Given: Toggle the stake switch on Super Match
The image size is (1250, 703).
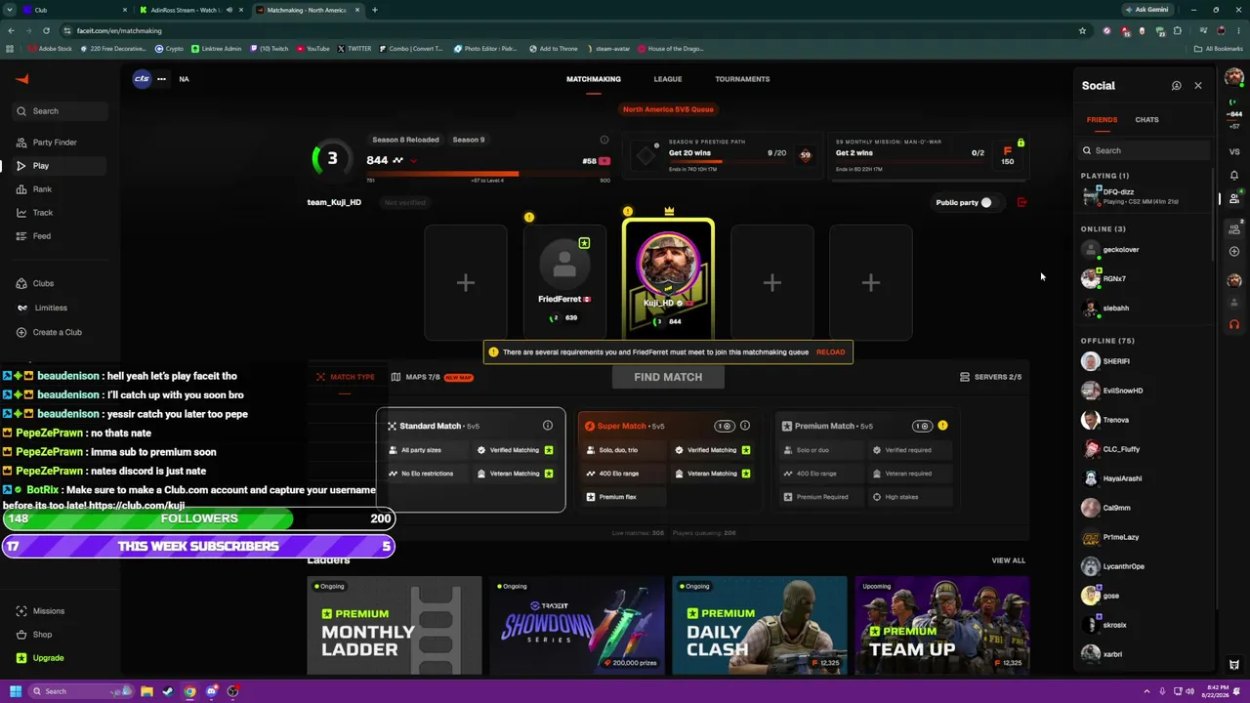Looking at the screenshot, I should pyautogui.click(x=724, y=426).
